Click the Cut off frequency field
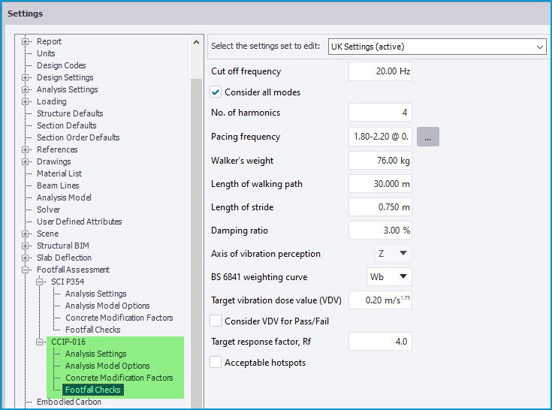This screenshot has width=552, height=410. click(x=380, y=72)
